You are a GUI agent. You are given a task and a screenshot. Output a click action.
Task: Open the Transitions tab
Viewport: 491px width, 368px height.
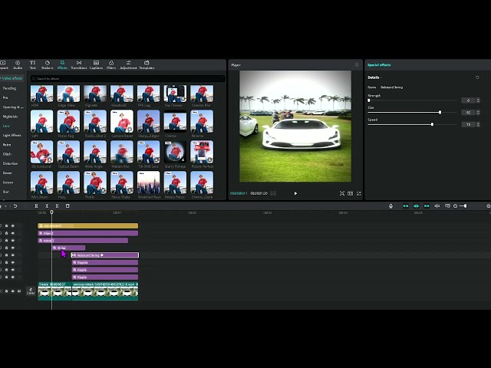[x=79, y=64]
